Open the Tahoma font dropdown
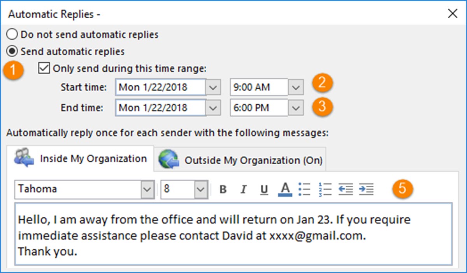The width and height of the screenshot is (467, 273). [147, 189]
